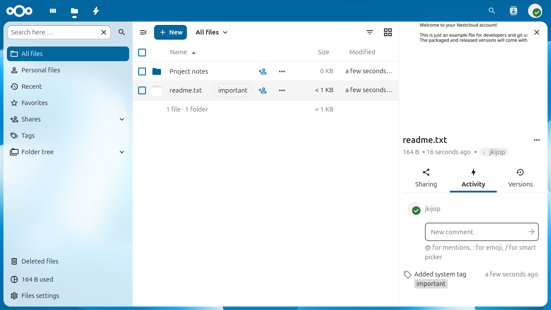Select the Project notes folder checkbox
Screen dimensions: 551x310
(142, 71)
